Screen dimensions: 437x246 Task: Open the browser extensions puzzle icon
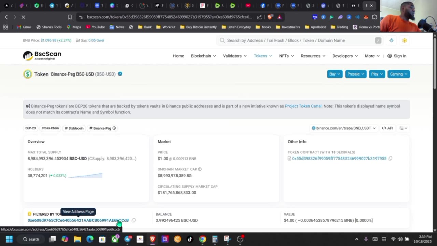[x=375, y=17]
